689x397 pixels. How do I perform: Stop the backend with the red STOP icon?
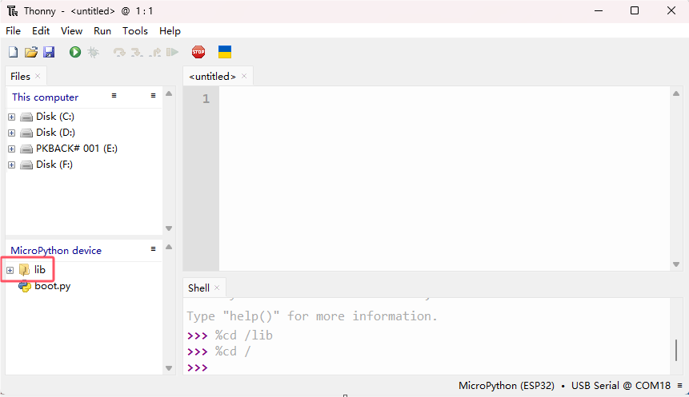coord(198,52)
